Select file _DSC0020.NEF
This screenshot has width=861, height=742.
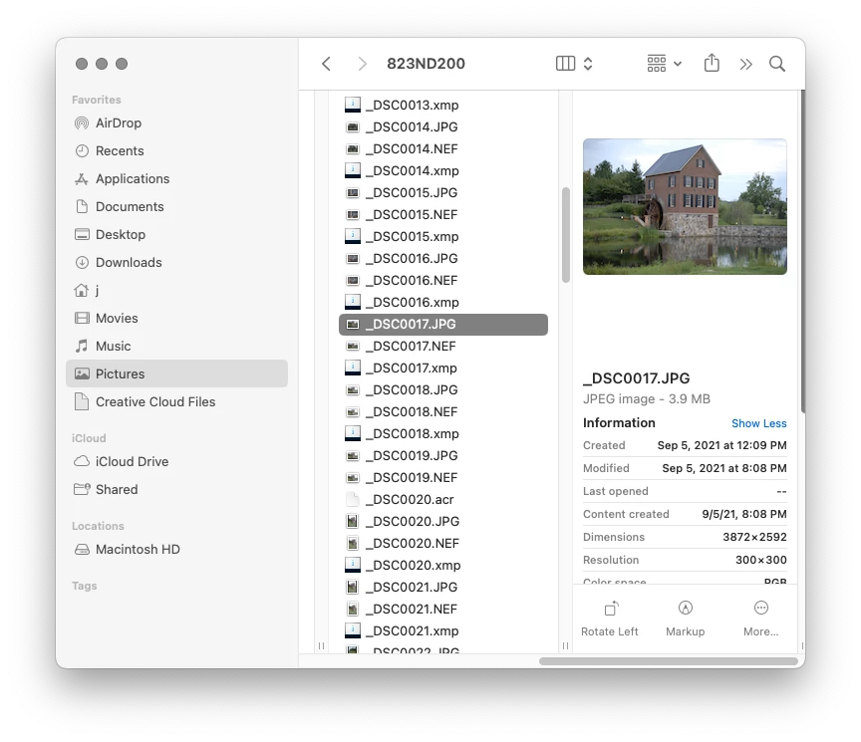pyautogui.click(x=443, y=544)
